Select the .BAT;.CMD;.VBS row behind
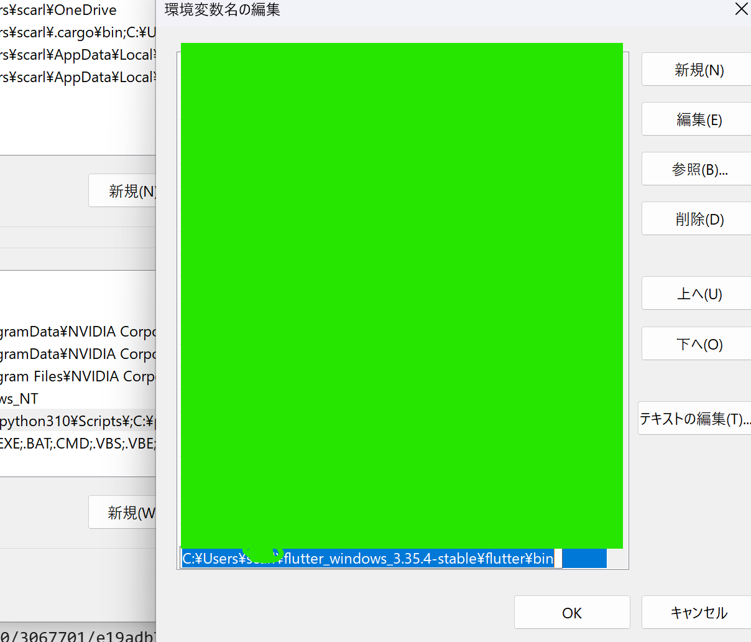 [x=78, y=443]
